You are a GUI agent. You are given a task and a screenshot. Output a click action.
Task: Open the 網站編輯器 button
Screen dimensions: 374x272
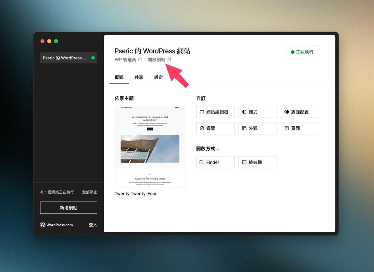tap(215, 112)
